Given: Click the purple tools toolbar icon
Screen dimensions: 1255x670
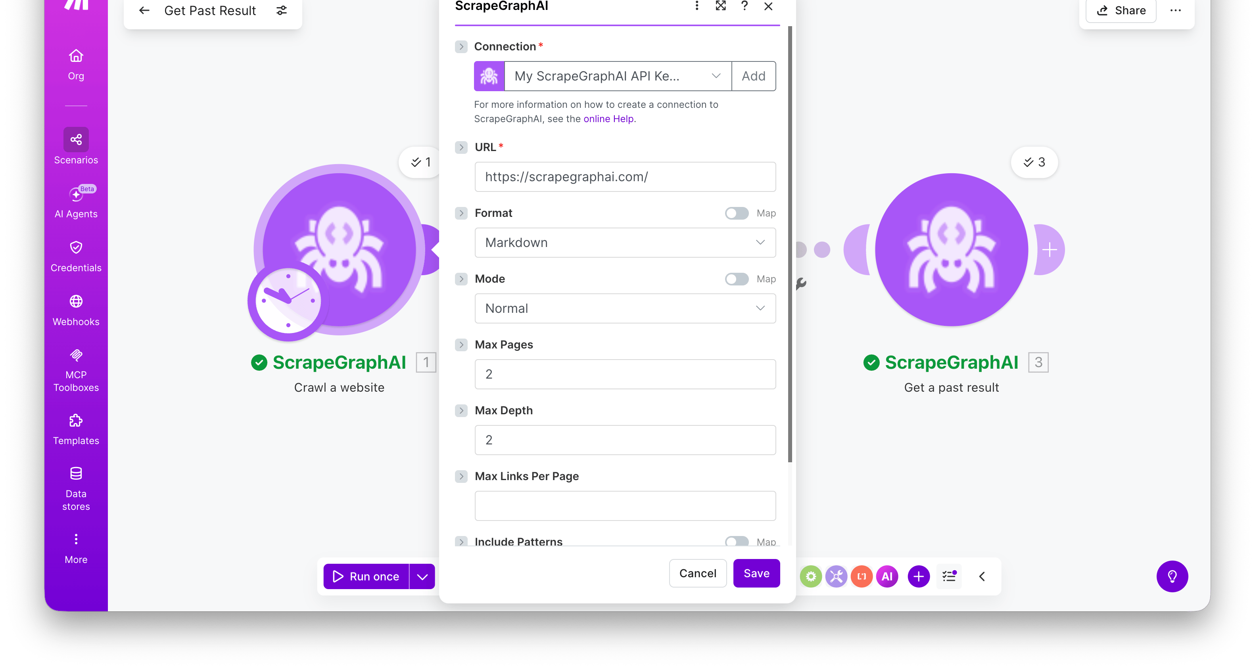Looking at the screenshot, I should click(x=836, y=576).
